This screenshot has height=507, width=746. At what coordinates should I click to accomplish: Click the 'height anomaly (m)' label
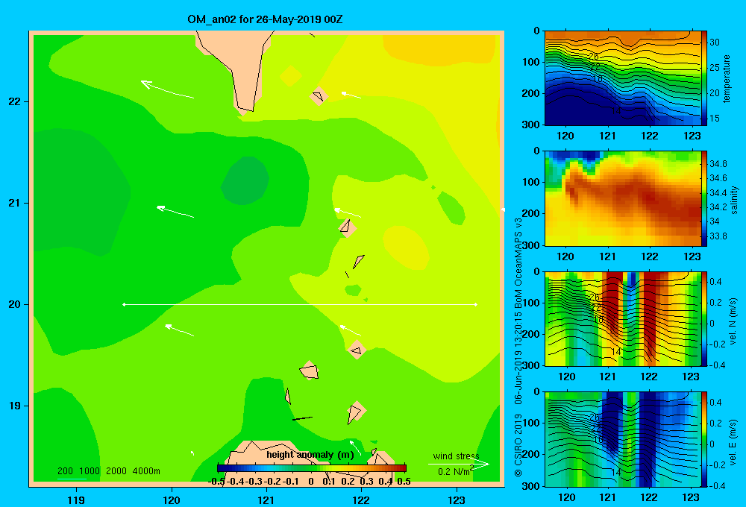coord(310,455)
